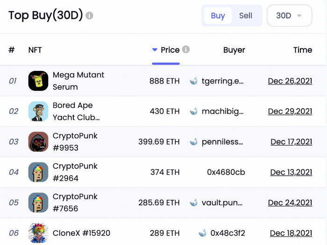The height and width of the screenshot is (245, 327).
Task: Select the Buy toggle option
Action: 218,15
